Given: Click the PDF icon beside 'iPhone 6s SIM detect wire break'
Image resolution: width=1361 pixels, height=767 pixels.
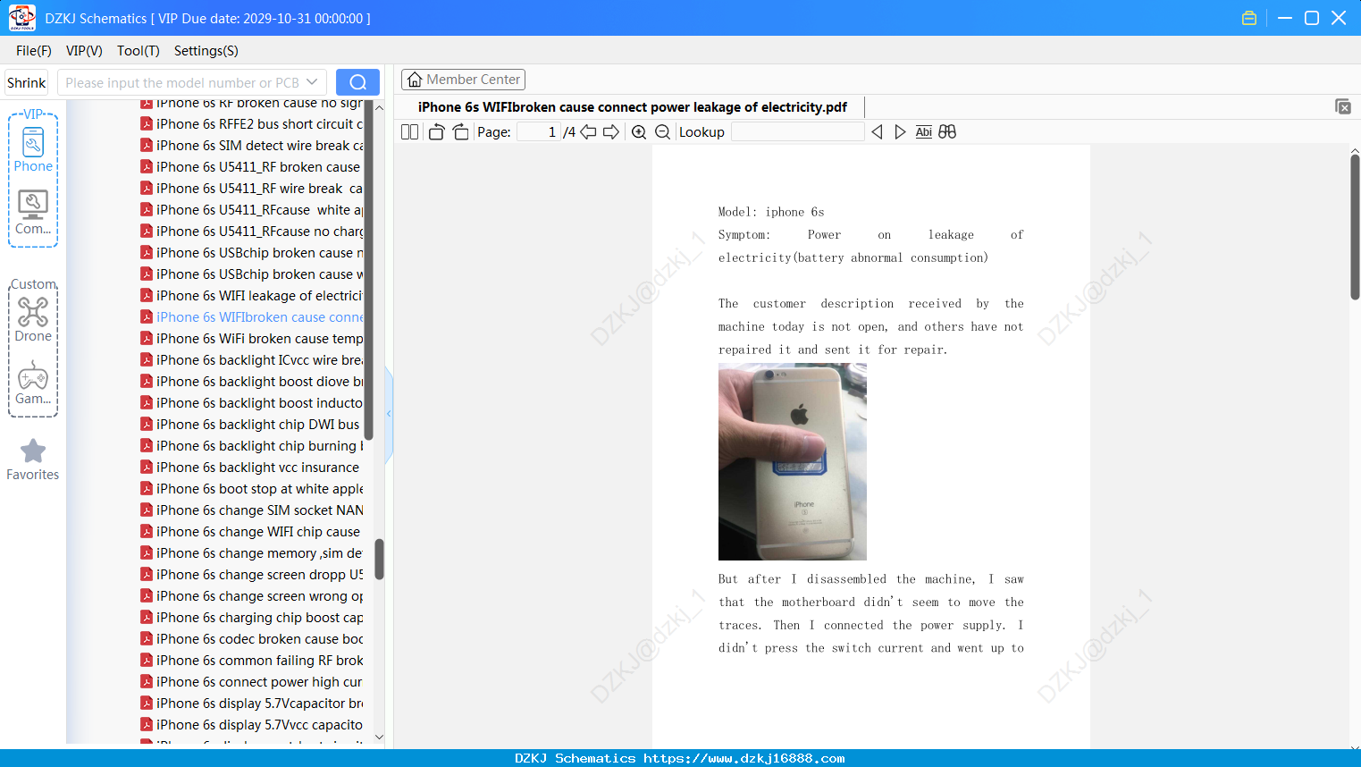Looking at the screenshot, I should (147, 145).
